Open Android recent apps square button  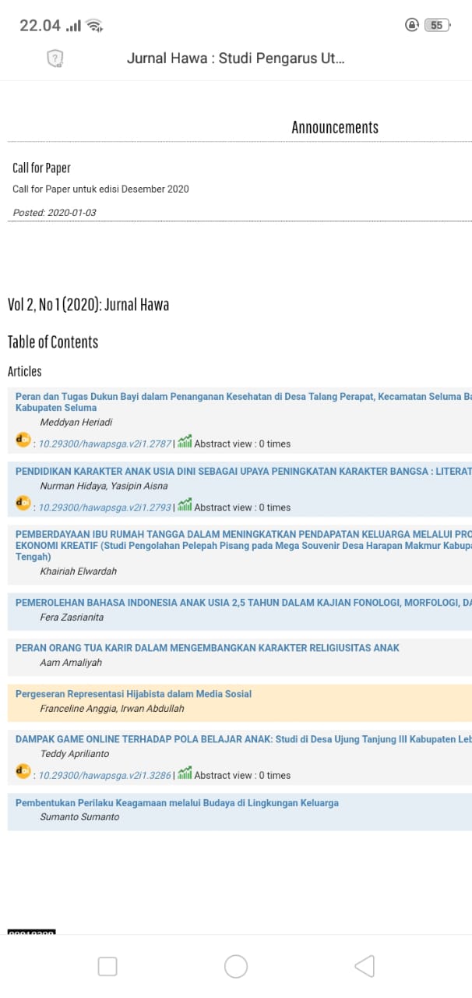(107, 967)
